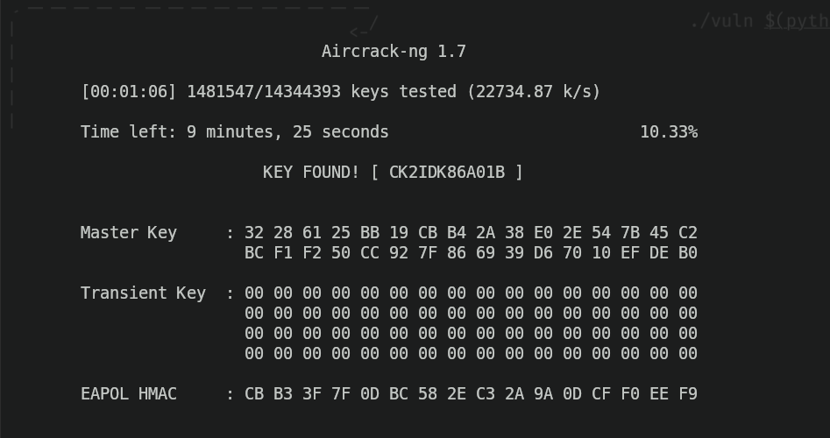
Task: Click the faded <-/ arrow text
Action: tap(364, 28)
